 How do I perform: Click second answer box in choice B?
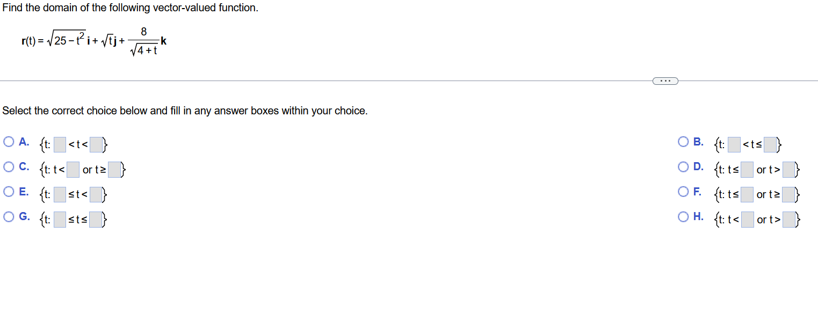pos(771,145)
